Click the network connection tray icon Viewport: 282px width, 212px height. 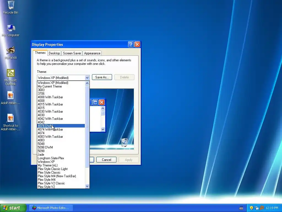[257, 208]
